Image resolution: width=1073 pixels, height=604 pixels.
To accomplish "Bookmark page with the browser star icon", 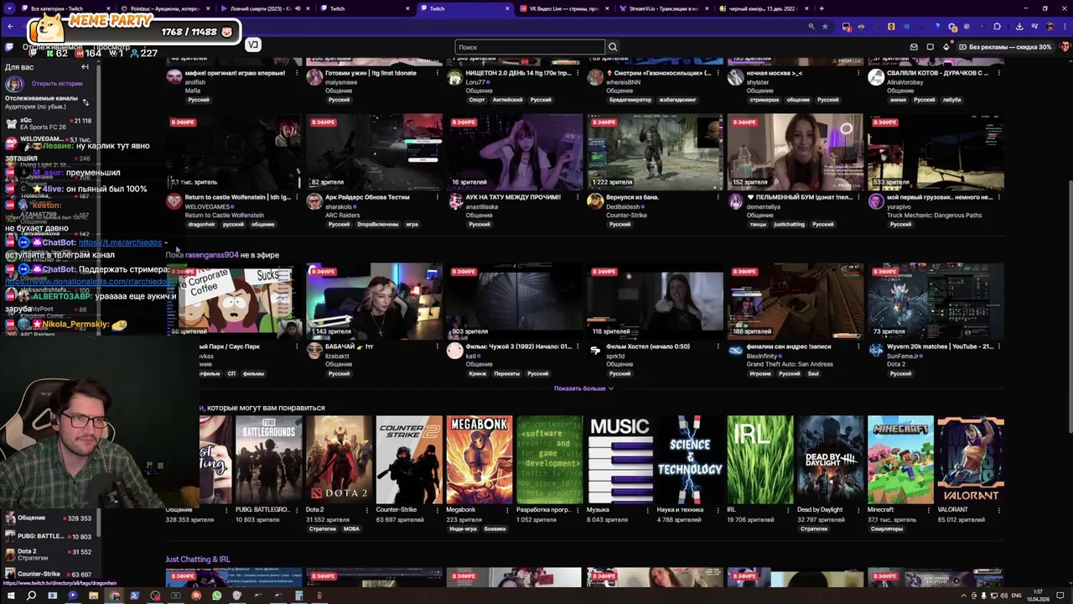I will 824,26.
